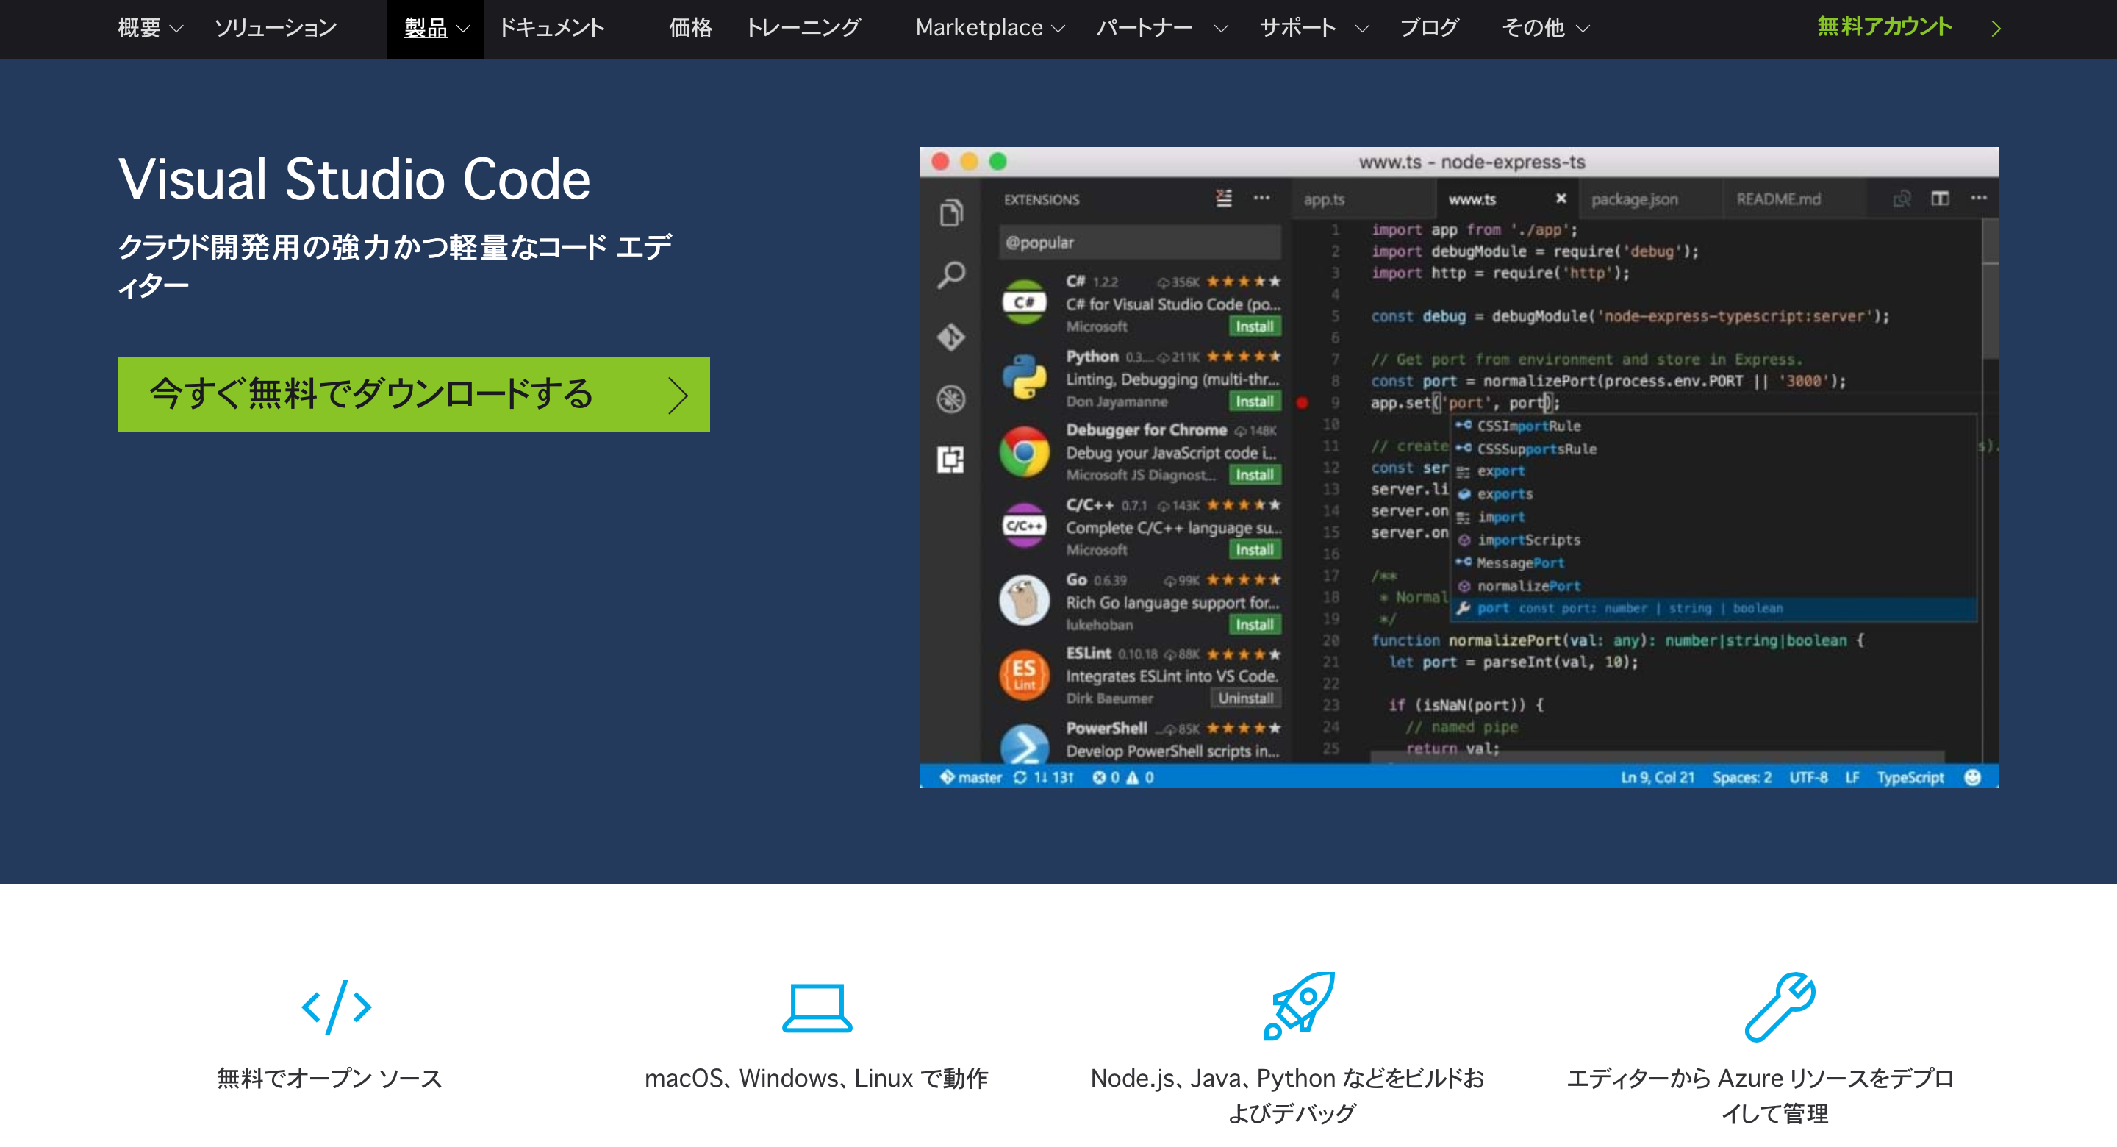
Task: Click the rocket build and debug icon
Action: coord(1300,1006)
